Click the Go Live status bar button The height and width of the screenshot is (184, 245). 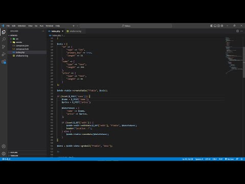229,159
